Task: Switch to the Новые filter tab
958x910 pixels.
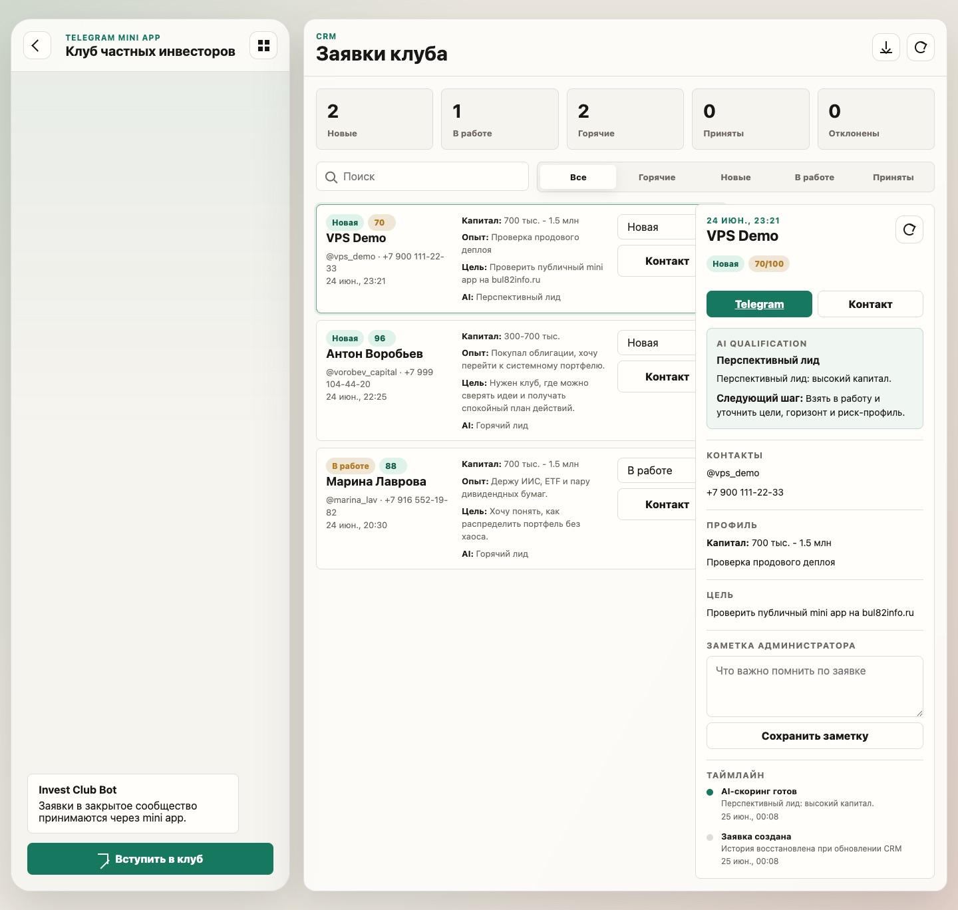Action: point(735,177)
